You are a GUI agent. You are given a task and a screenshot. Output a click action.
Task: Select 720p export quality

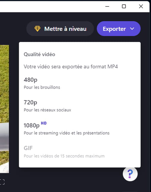pos(80,106)
